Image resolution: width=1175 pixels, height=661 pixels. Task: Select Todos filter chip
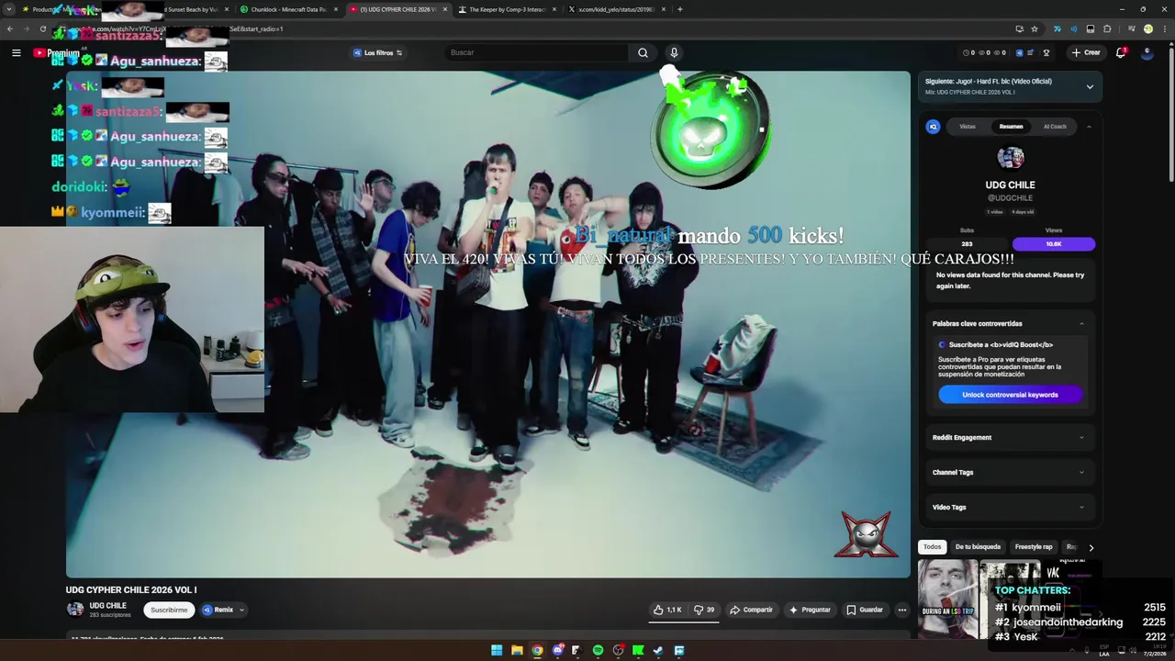pos(932,547)
